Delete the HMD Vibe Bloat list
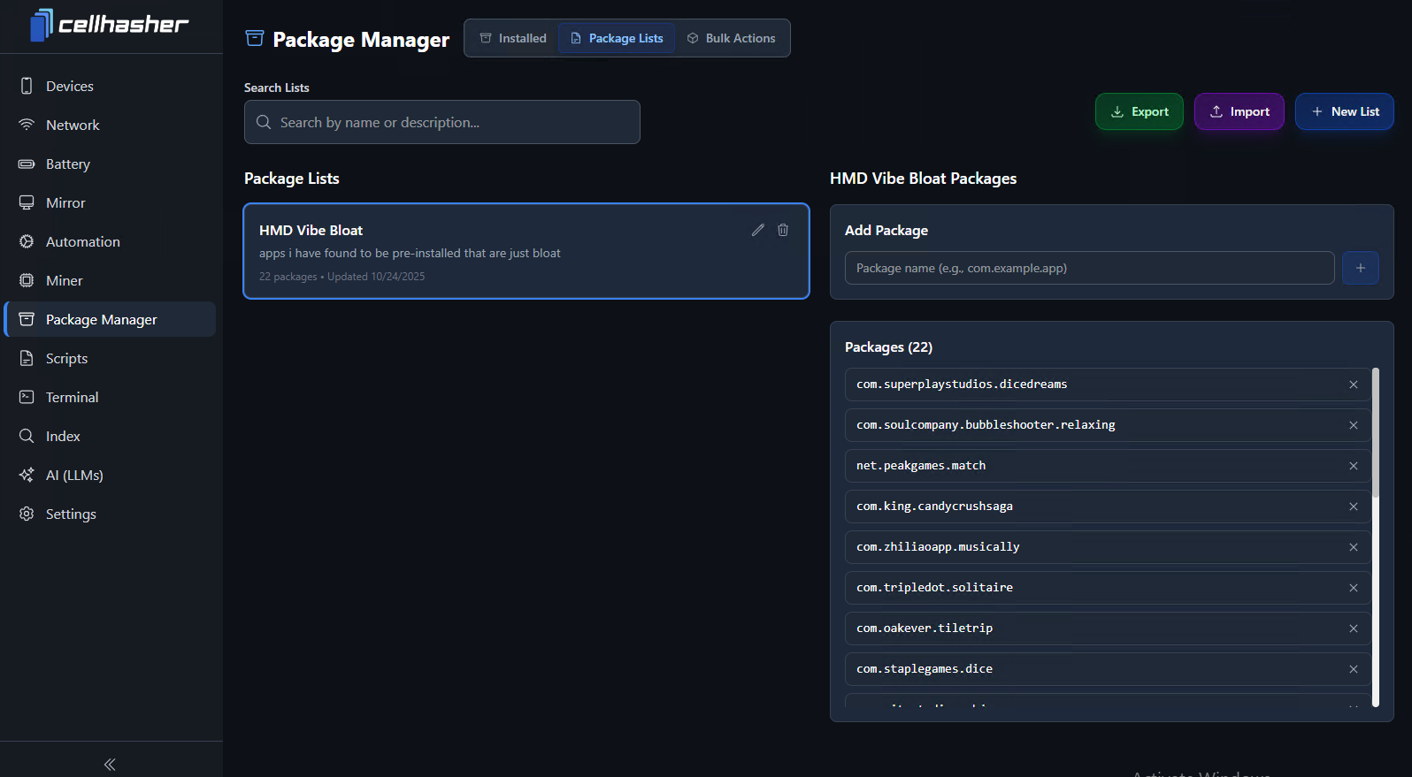Viewport: 1412px width, 777px height. [x=783, y=230]
